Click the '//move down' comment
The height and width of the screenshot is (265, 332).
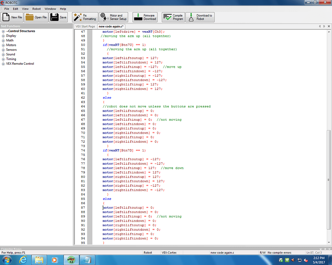(x=172, y=168)
